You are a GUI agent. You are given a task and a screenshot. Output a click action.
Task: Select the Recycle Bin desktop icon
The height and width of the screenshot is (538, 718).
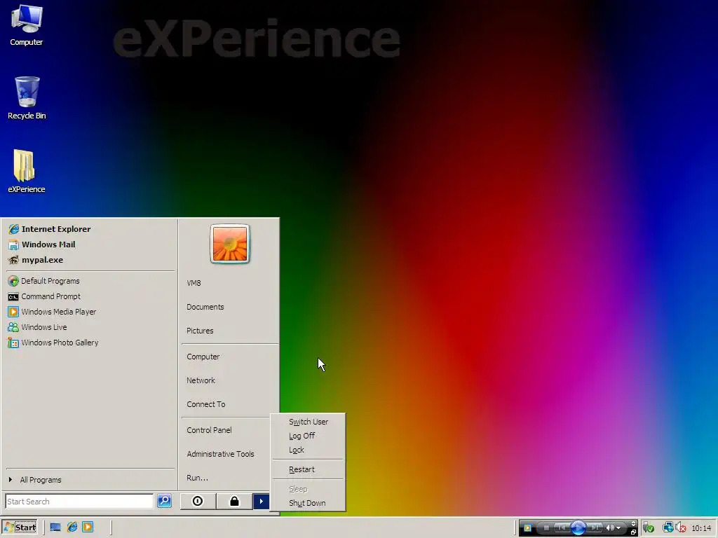(x=27, y=98)
